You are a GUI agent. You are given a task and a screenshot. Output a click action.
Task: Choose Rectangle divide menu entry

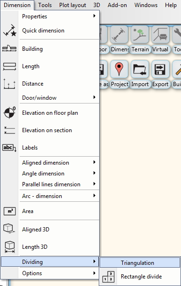(140, 277)
